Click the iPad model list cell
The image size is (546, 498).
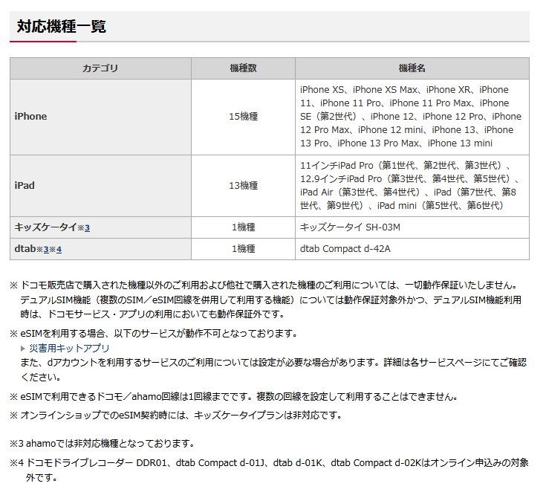click(x=412, y=186)
